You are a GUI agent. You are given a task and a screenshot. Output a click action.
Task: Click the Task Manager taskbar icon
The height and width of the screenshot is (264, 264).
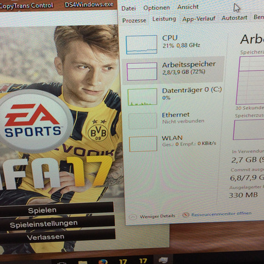[x=163, y=260]
